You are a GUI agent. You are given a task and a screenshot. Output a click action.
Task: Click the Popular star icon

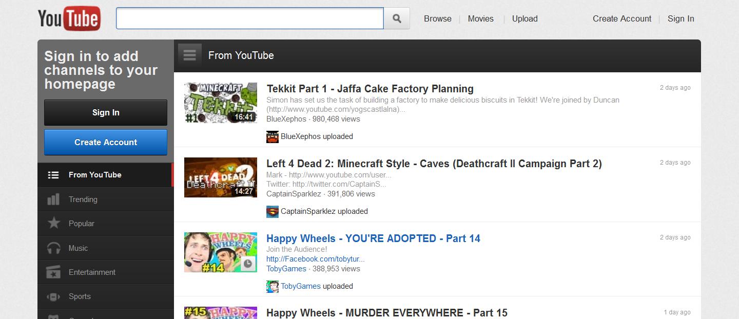pyautogui.click(x=53, y=223)
